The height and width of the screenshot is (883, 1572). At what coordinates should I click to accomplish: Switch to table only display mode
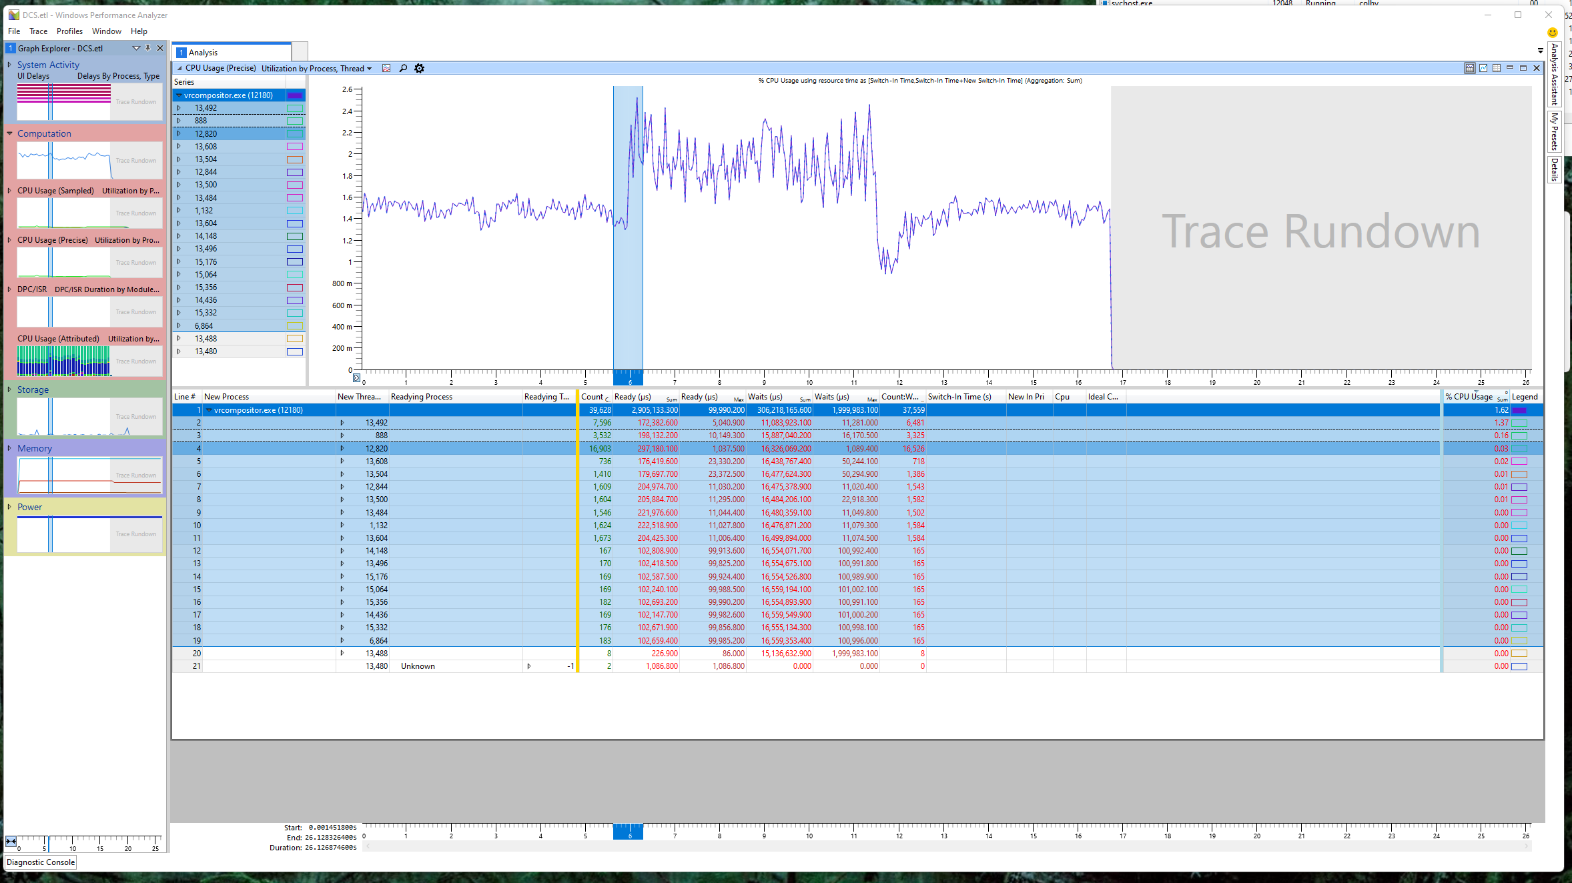pyautogui.click(x=1497, y=68)
